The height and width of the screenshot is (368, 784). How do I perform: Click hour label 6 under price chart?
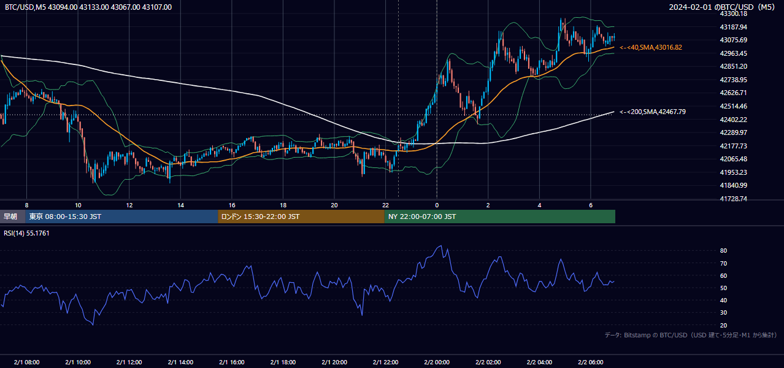coord(590,205)
